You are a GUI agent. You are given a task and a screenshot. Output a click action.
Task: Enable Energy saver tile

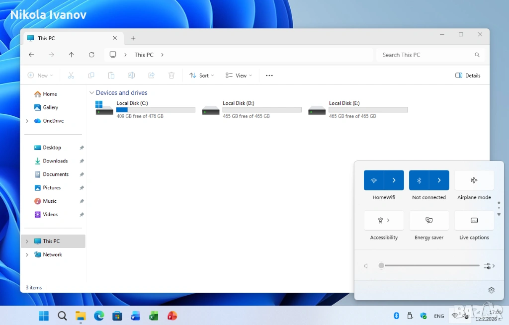coord(429,220)
